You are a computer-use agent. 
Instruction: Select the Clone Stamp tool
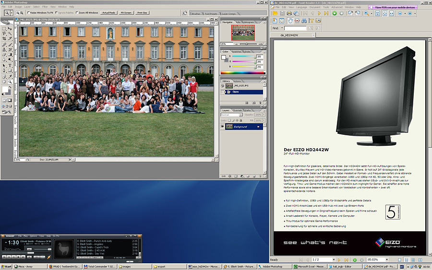pos(4,49)
